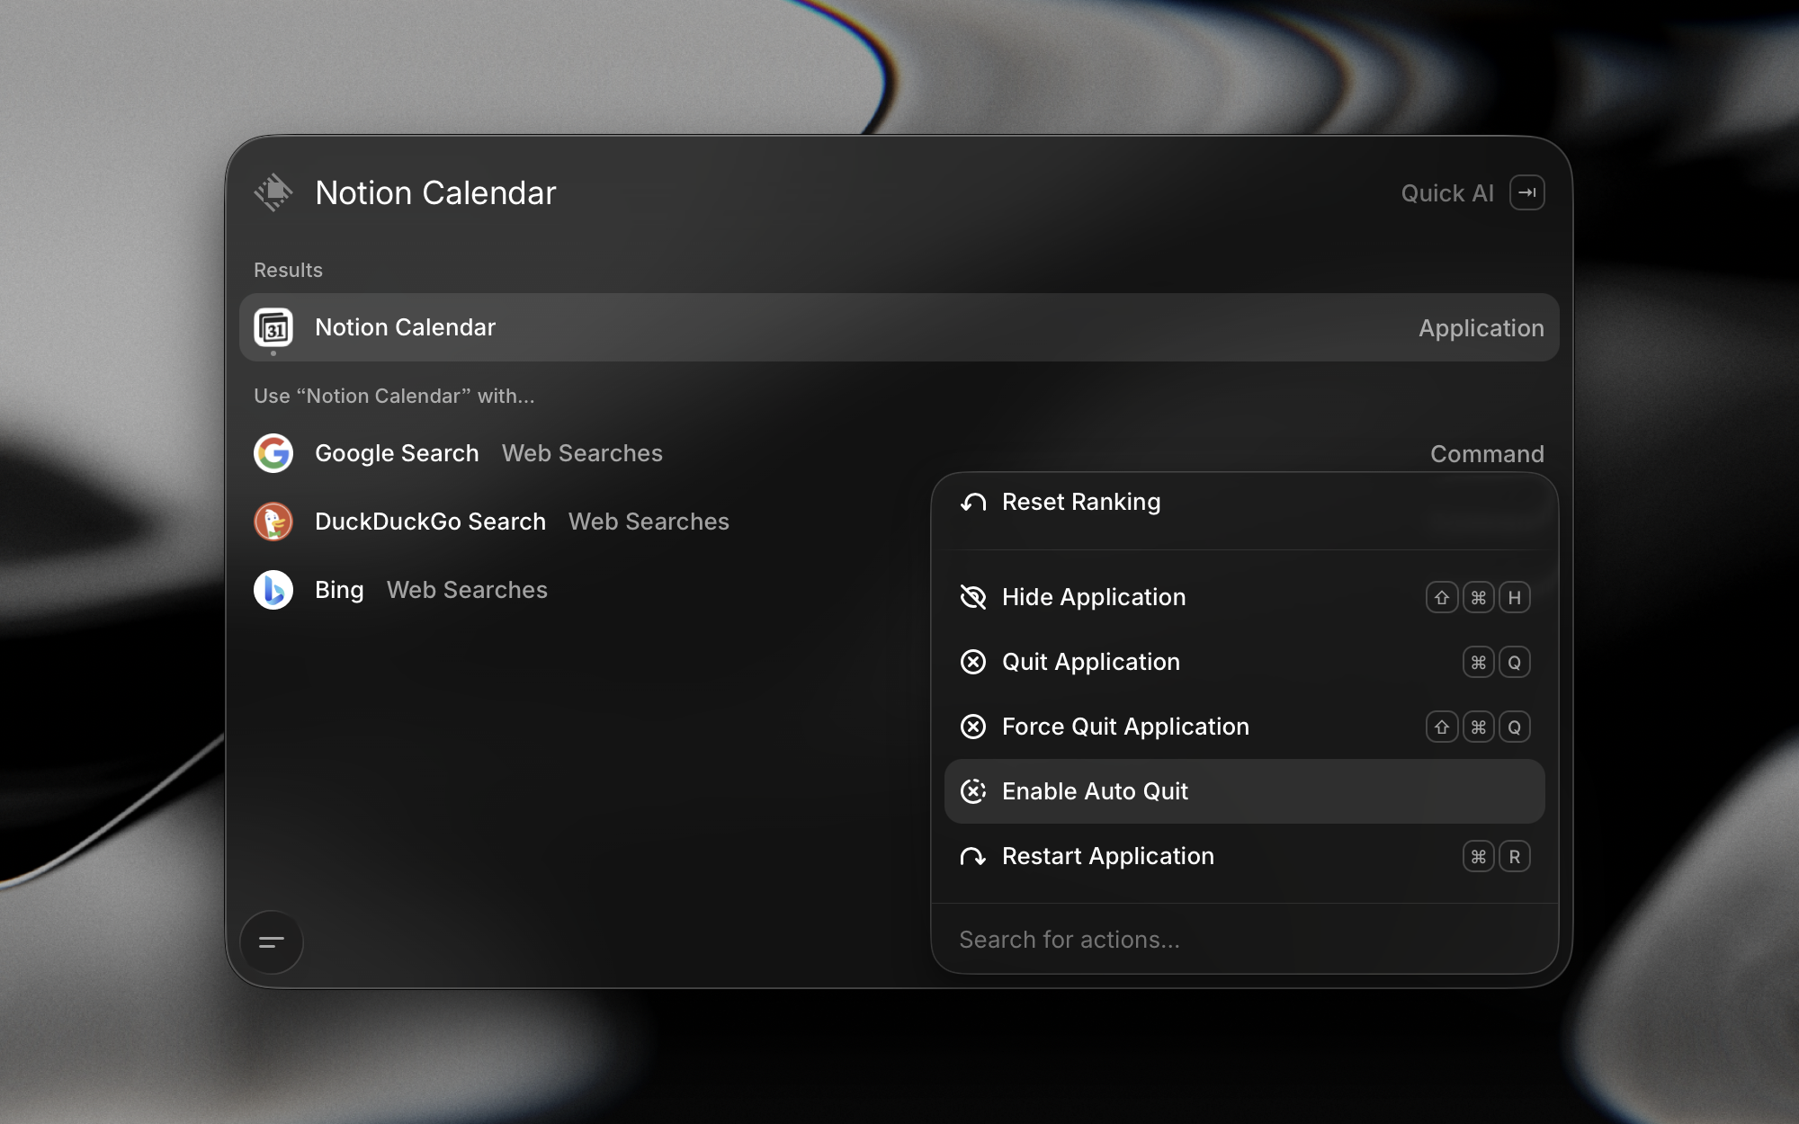Click the Web Searches label next to Bing
The image size is (1799, 1124).
click(467, 590)
